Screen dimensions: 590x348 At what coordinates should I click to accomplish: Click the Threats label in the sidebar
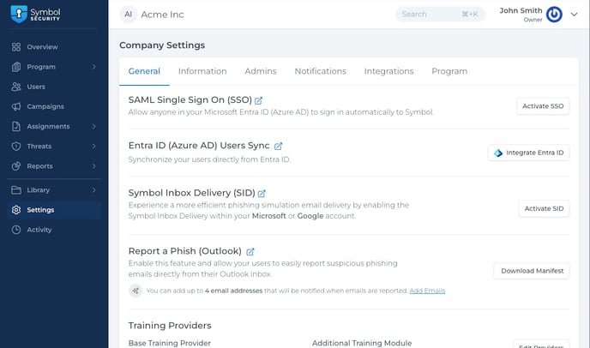tap(39, 147)
